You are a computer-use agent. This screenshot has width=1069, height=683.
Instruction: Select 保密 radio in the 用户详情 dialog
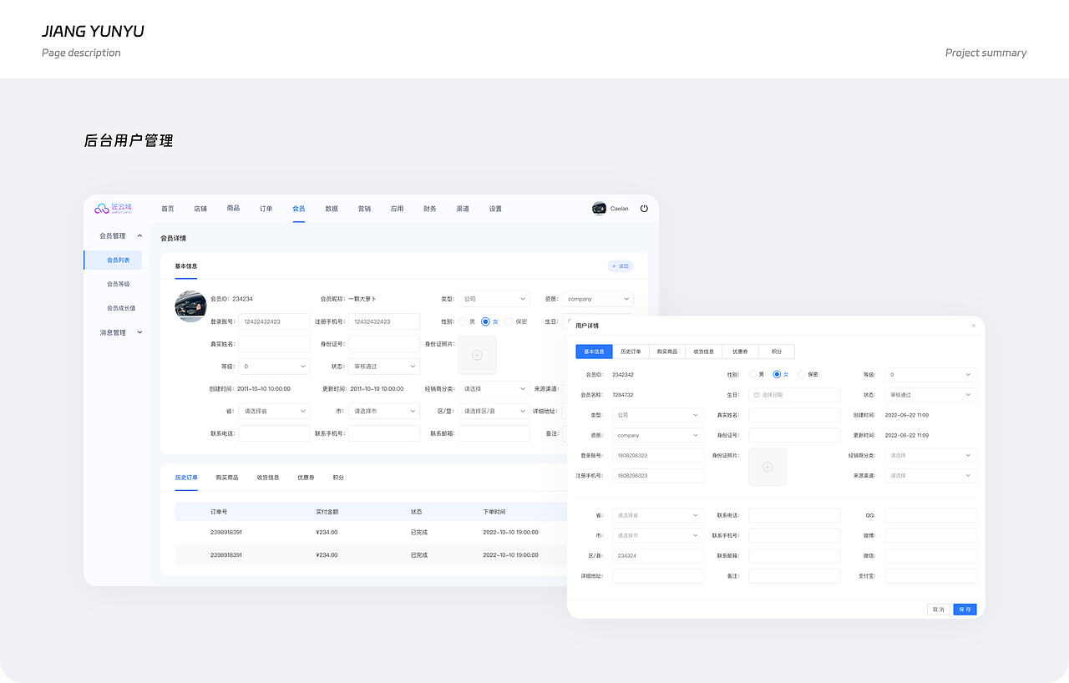pos(802,375)
